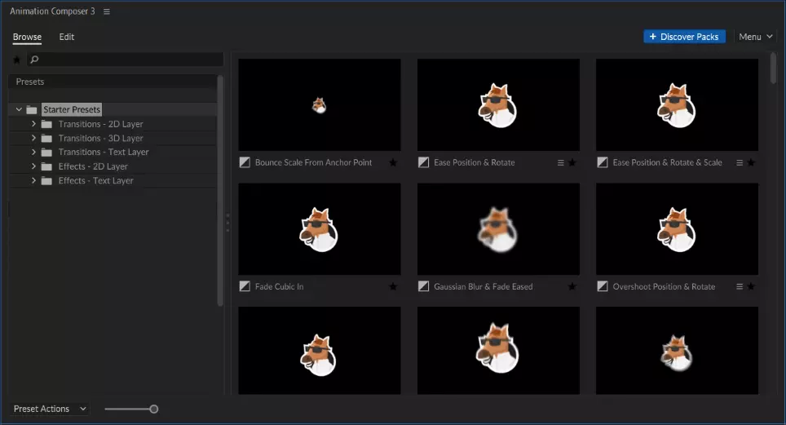This screenshot has height=425, width=786.
Task: Select Transitions - Text Layer label
Action: click(104, 152)
